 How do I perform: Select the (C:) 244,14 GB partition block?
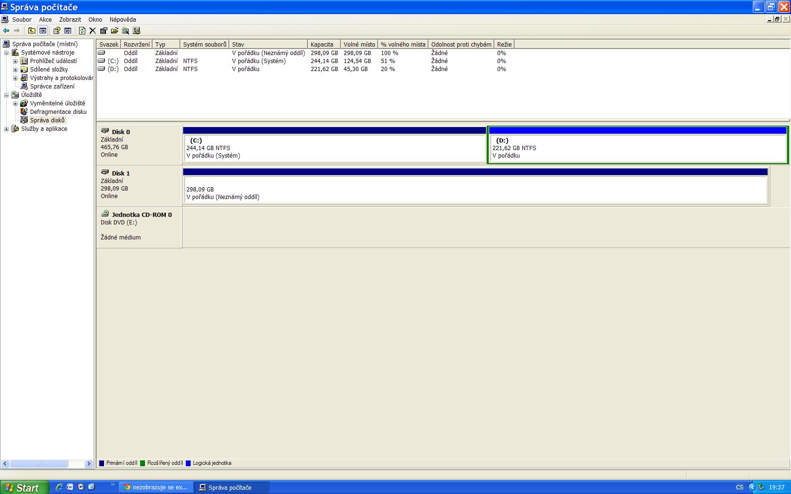point(334,145)
